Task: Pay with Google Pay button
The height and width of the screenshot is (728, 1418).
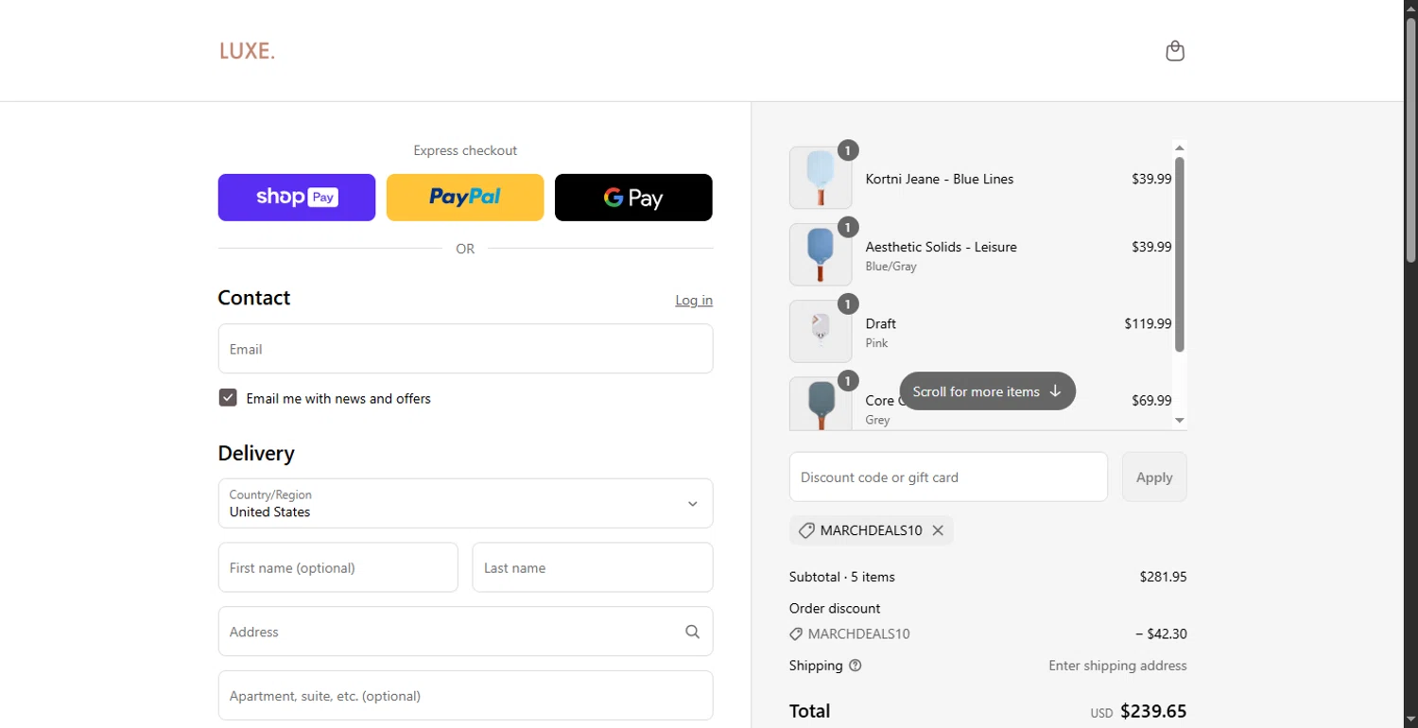Action: 633,198
